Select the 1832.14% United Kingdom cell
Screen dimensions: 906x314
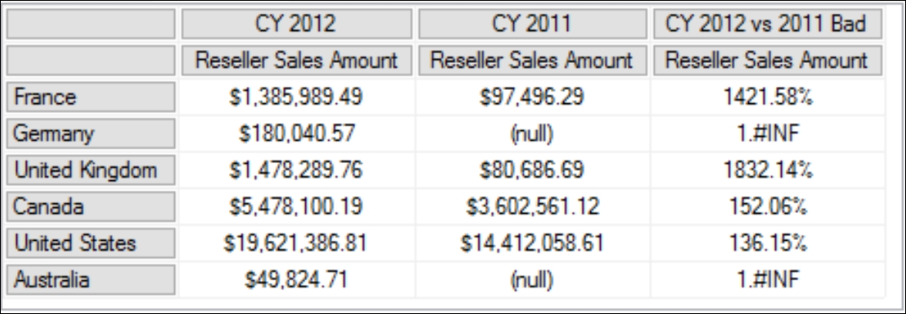[768, 170]
